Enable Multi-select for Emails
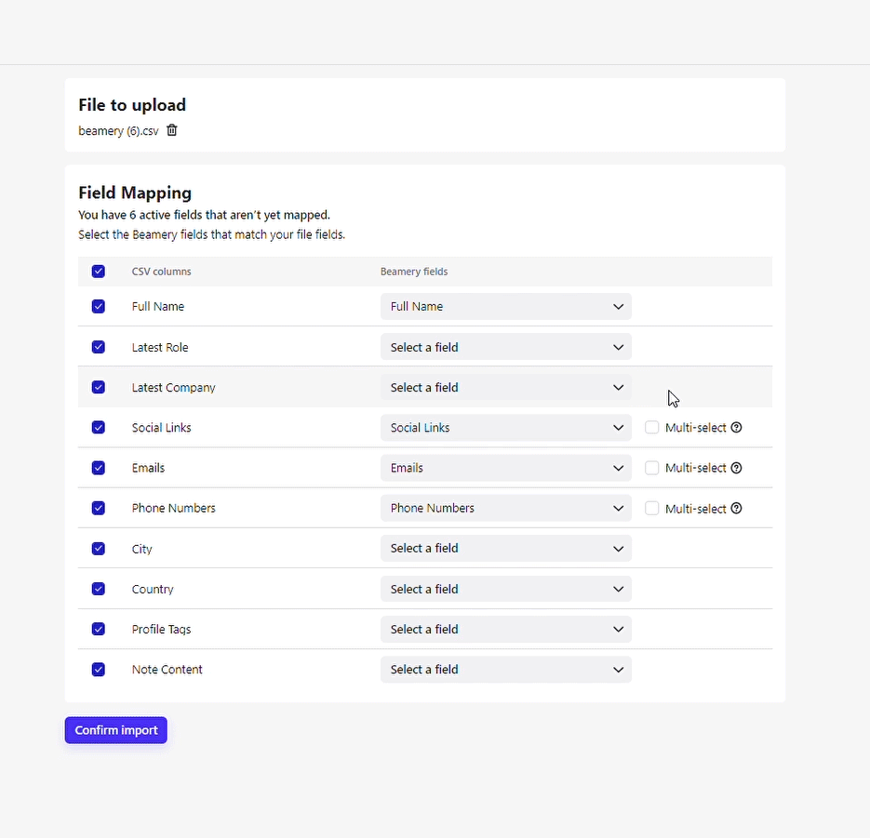This screenshot has width=870, height=838. (x=652, y=468)
